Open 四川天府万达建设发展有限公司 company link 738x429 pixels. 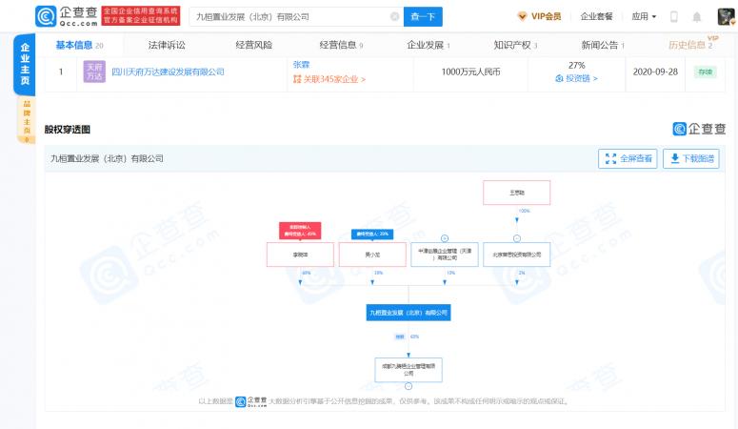click(168, 72)
